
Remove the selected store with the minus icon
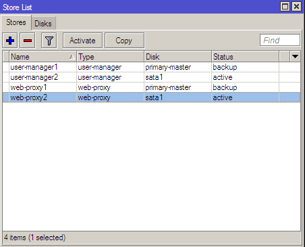pos(28,41)
